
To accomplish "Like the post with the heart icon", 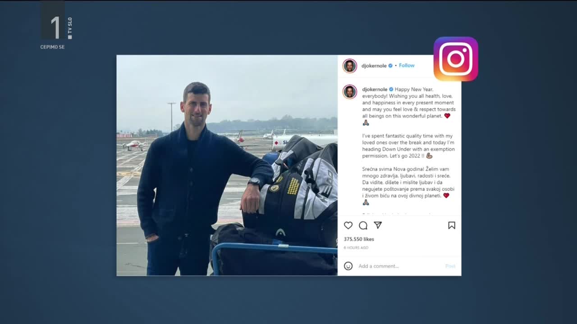I will (x=348, y=225).
